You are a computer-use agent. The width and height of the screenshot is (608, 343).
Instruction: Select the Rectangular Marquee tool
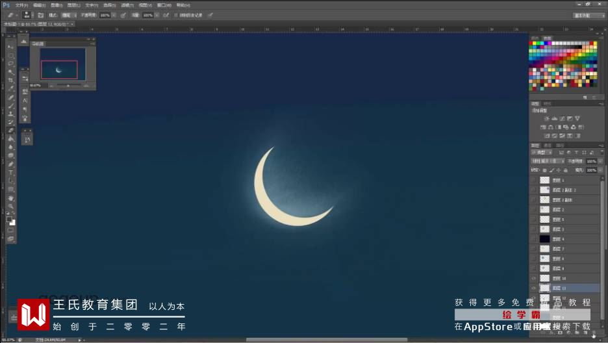pos(11,55)
